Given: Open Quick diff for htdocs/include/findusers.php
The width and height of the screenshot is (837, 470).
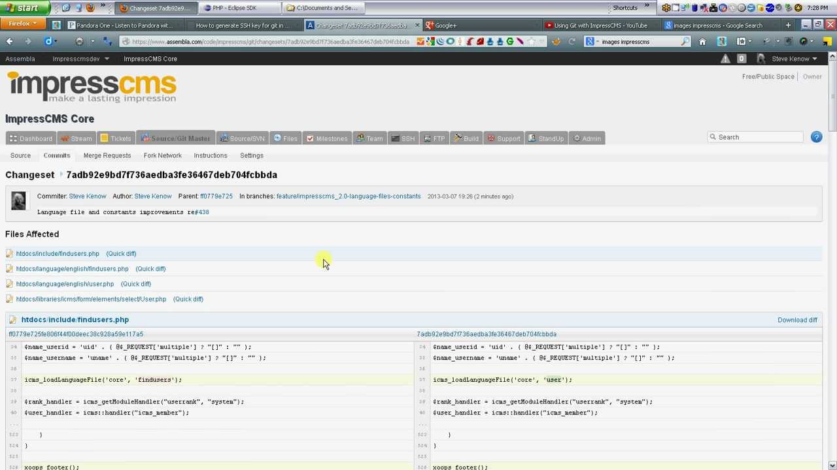Looking at the screenshot, I should (121, 253).
